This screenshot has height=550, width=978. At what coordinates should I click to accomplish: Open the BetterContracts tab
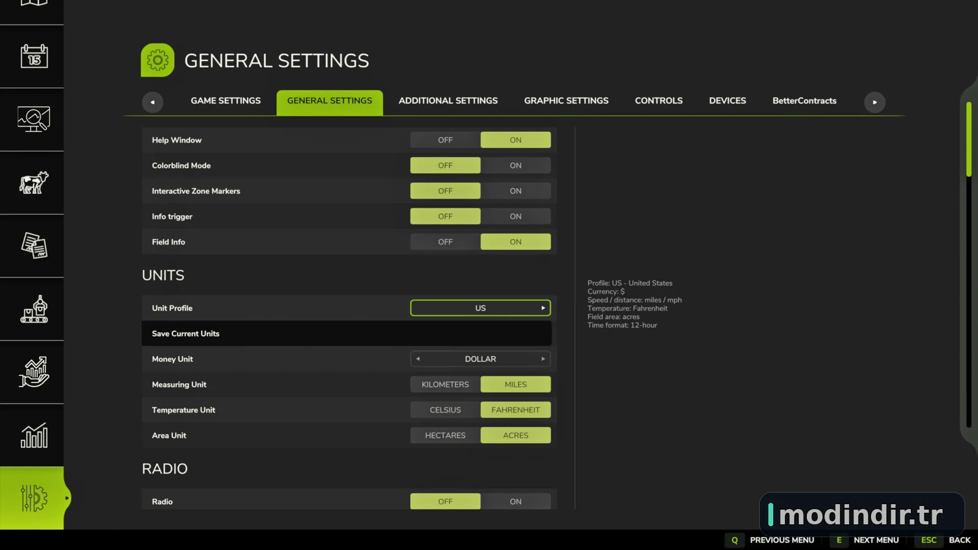804,101
